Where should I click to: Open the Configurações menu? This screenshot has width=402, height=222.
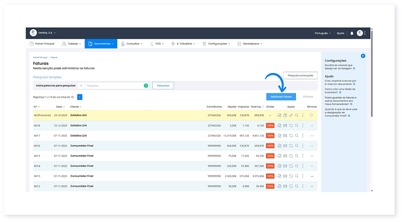tap(217, 44)
